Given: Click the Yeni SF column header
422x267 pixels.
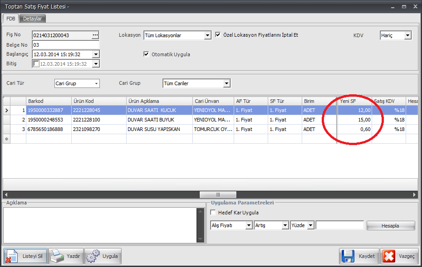Looking at the screenshot, I should pos(354,101).
